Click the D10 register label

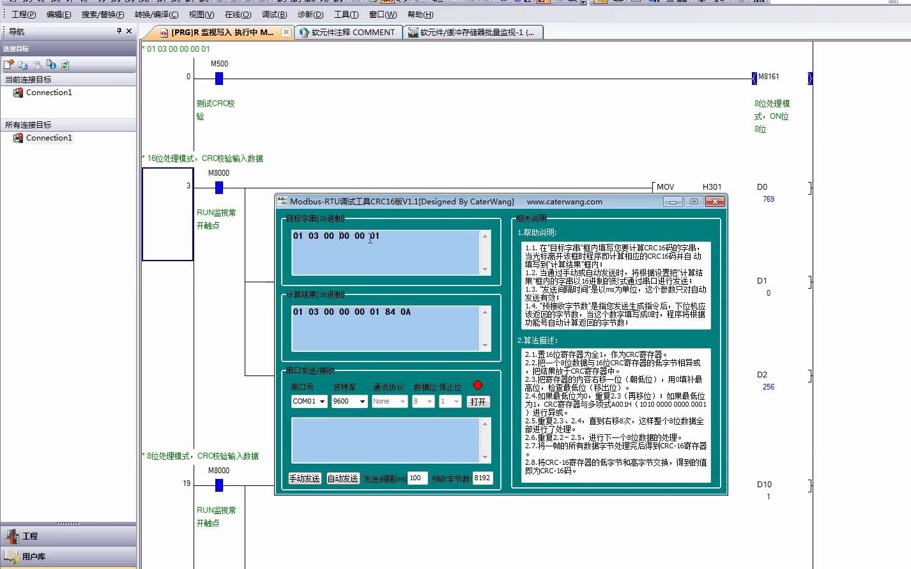coord(764,485)
